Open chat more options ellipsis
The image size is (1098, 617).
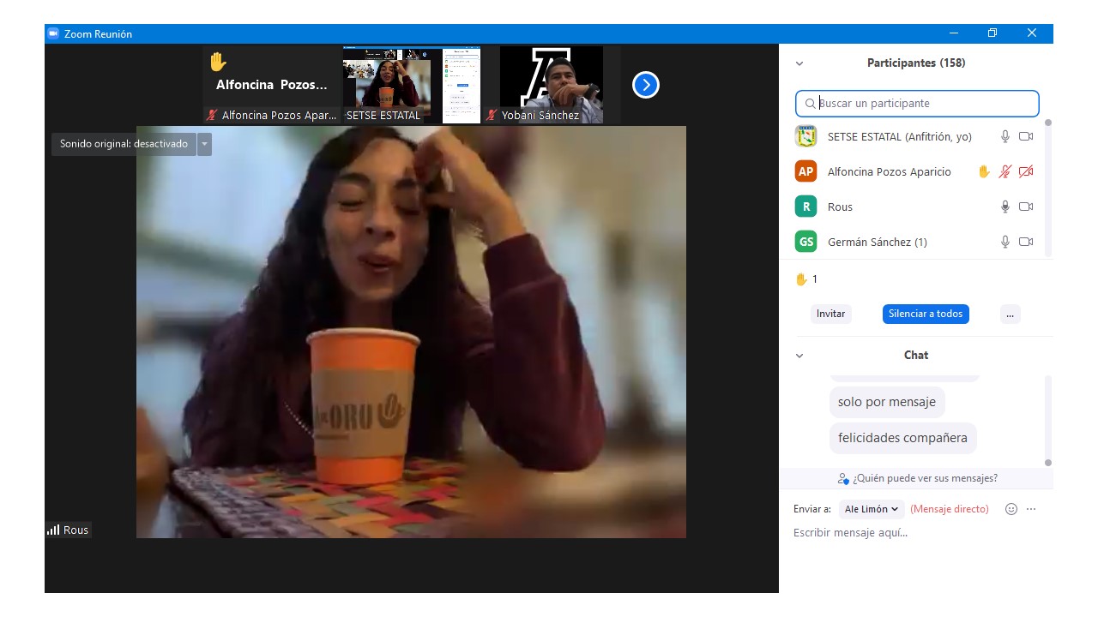coord(1031,509)
